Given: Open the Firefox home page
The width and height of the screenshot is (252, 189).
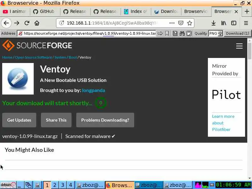Looking at the screenshot, I should 37,23.
